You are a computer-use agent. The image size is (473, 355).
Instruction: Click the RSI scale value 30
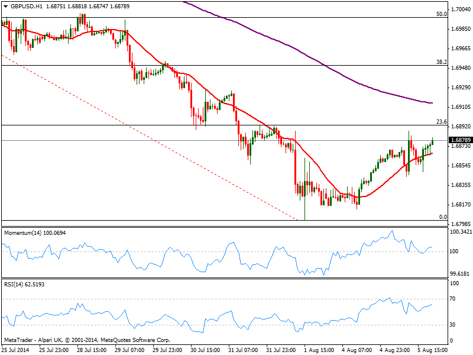point(452,324)
